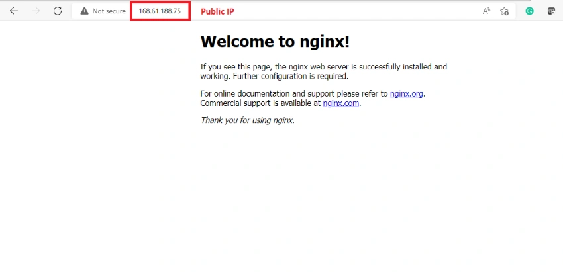Click the 'If you see this page' paragraph
This screenshot has width=563, height=272.
323,71
